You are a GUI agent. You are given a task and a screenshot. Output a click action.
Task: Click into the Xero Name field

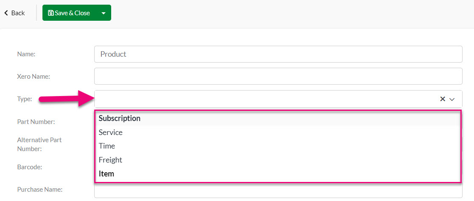click(x=278, y=76)
